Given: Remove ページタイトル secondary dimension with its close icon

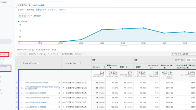Looking at the screenshot, I should (80, 63).
